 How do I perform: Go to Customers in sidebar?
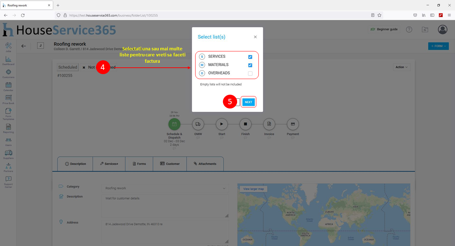[9, 73]
